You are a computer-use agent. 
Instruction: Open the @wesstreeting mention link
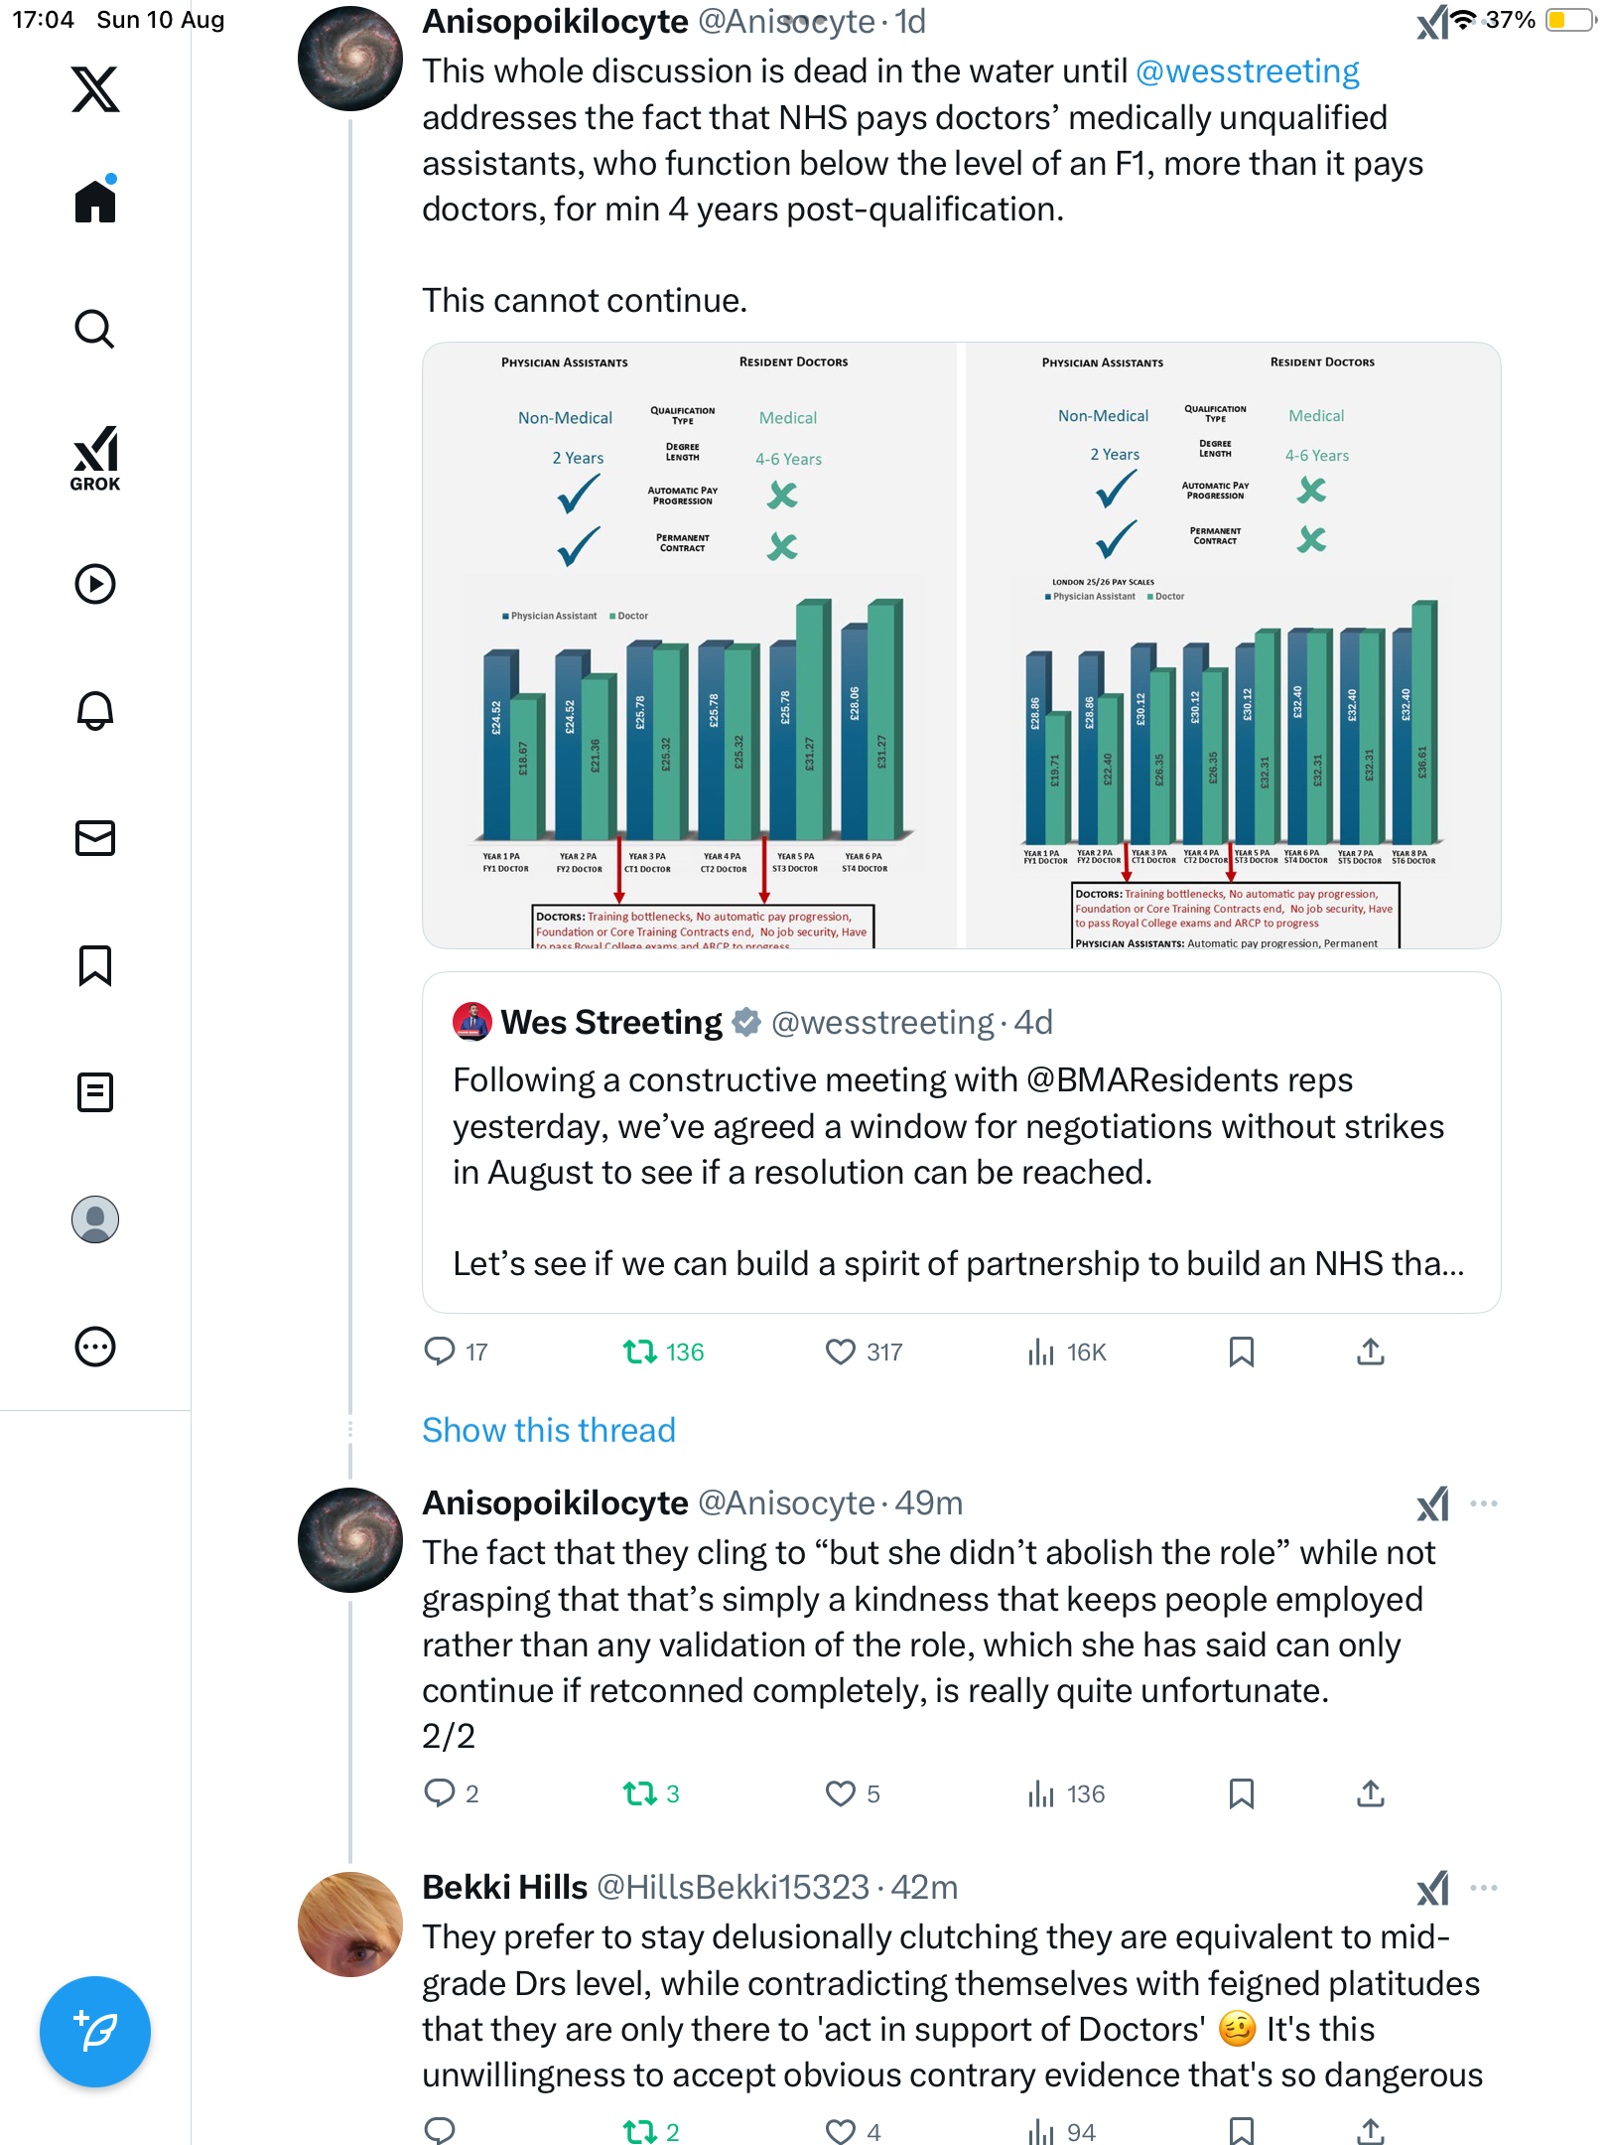[x=1247, y=71]
